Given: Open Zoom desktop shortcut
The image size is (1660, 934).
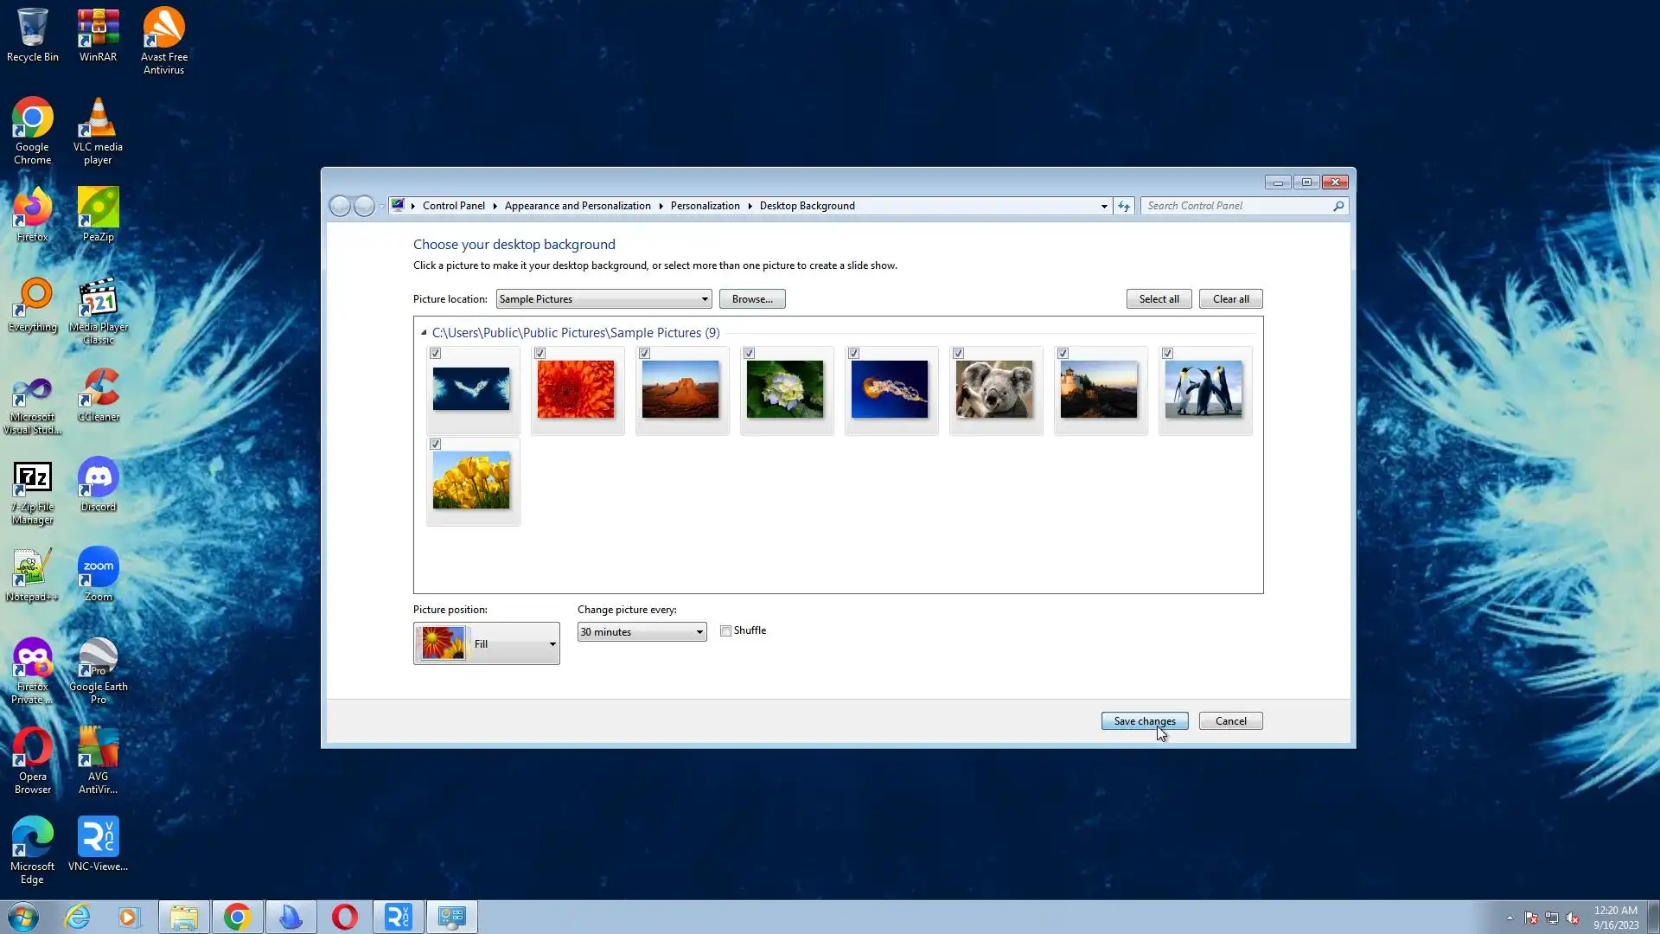Looking at the screenshot, I should coord(98,573).
